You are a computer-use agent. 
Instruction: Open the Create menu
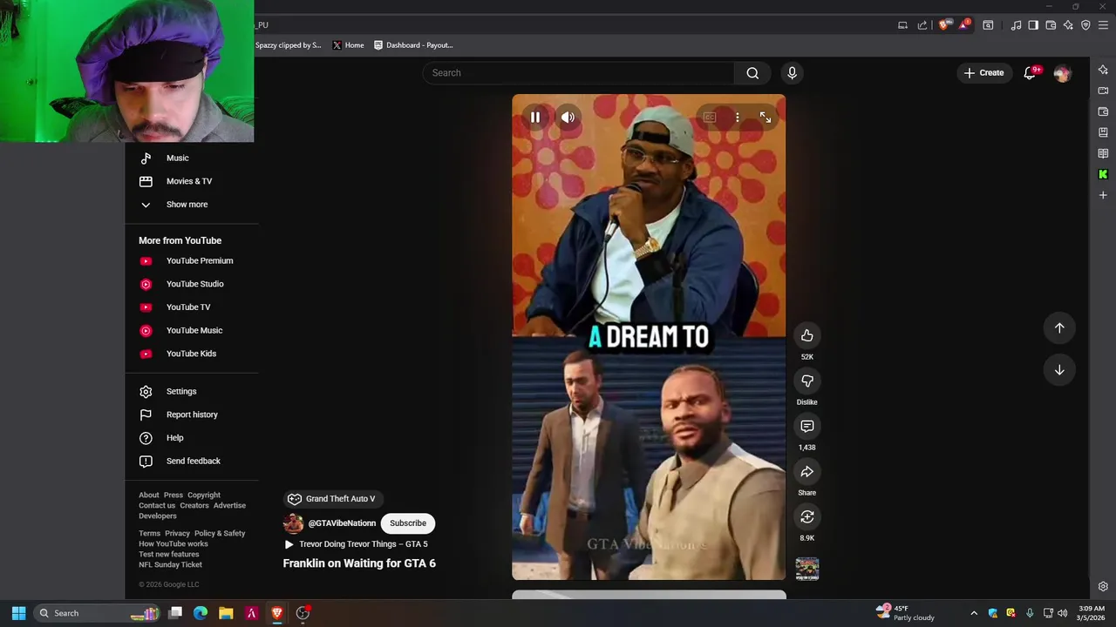[x=983, y=73]
